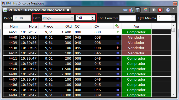Image resolution: width=179 pixels, height=100 pixels.
Task: Click the up/down arrows column header icon
Action: [x=117, y=26]
